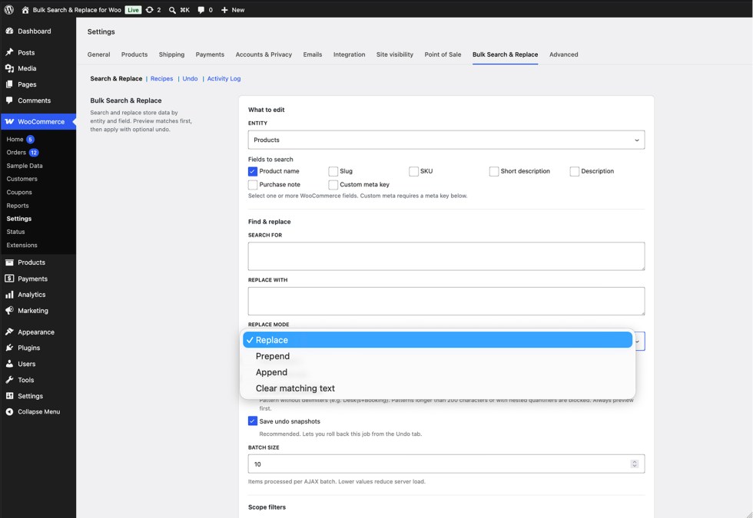
Task: Click the Payments dollar icon
Action: [9, 279]
